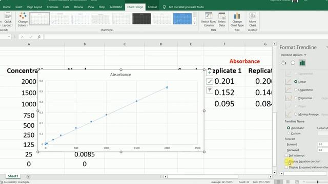Viewport: 328px width, 184px height.
Task: Select the Effects pentagon tab
Action: (293, 63)
